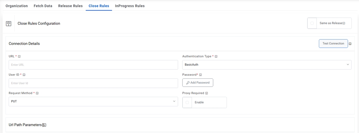The image size is (359, 133).
Task: Open the InProgress Rules tab
Action: coord(130,6)
